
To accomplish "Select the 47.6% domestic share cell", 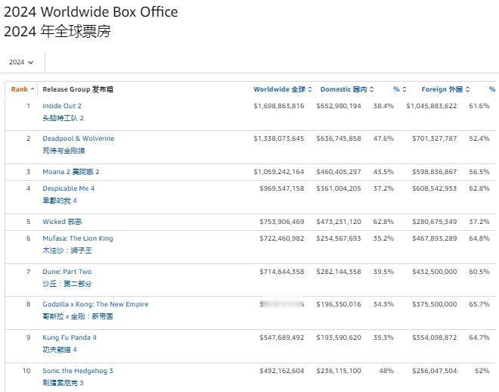I will [x=383, y=138].
